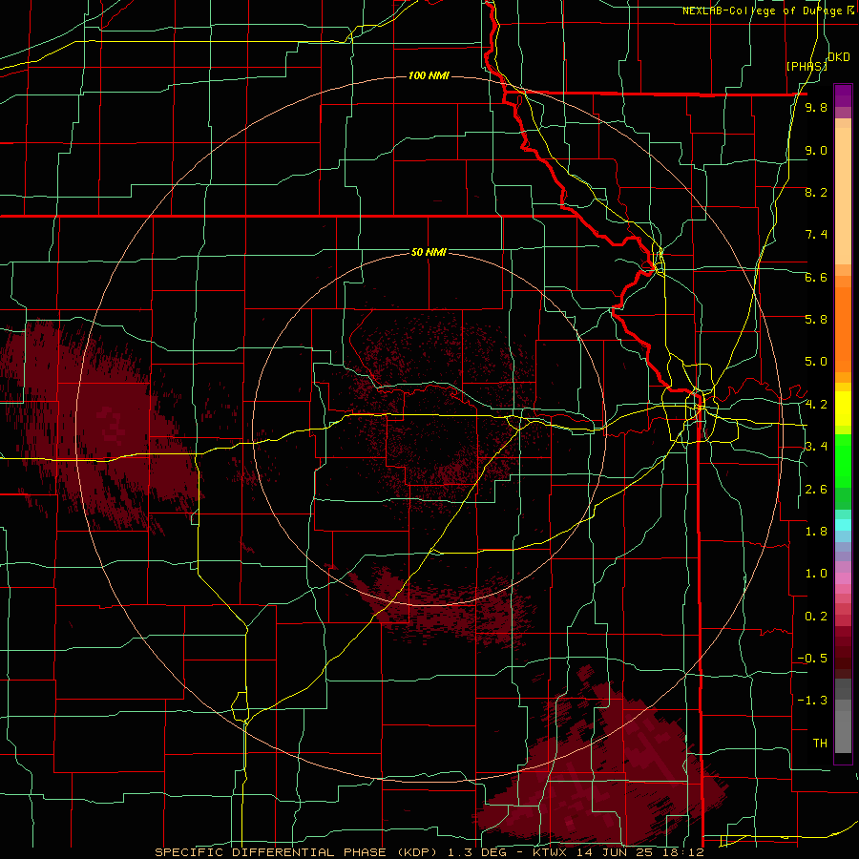Click the 6.6 scale value
859x859 pixels.
tap(816, 278)
